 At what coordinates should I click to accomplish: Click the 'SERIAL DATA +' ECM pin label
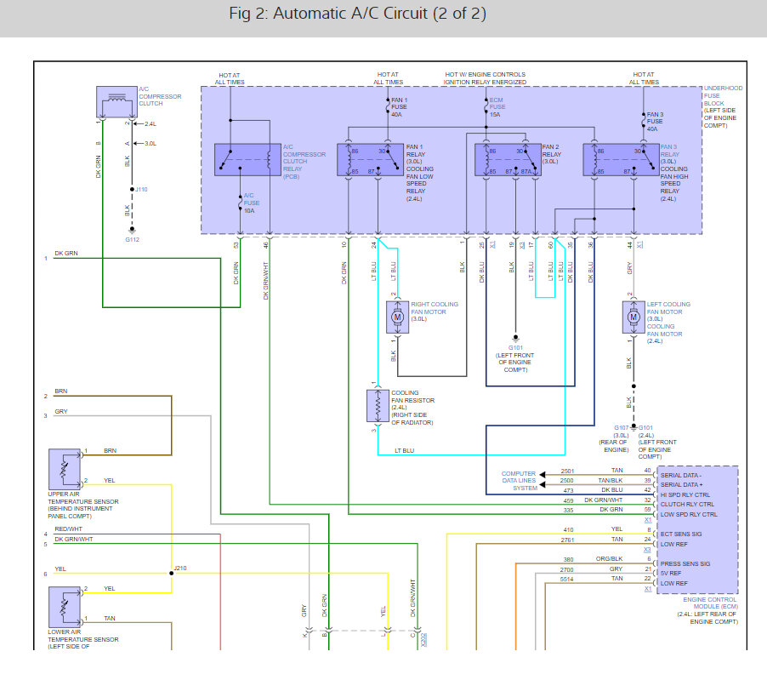[x=681, y=484]
